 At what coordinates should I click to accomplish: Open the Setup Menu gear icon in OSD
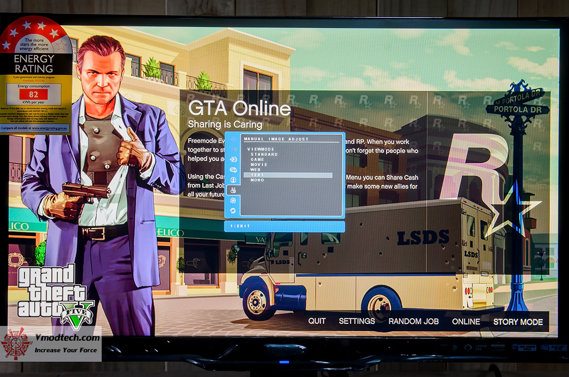233,200
